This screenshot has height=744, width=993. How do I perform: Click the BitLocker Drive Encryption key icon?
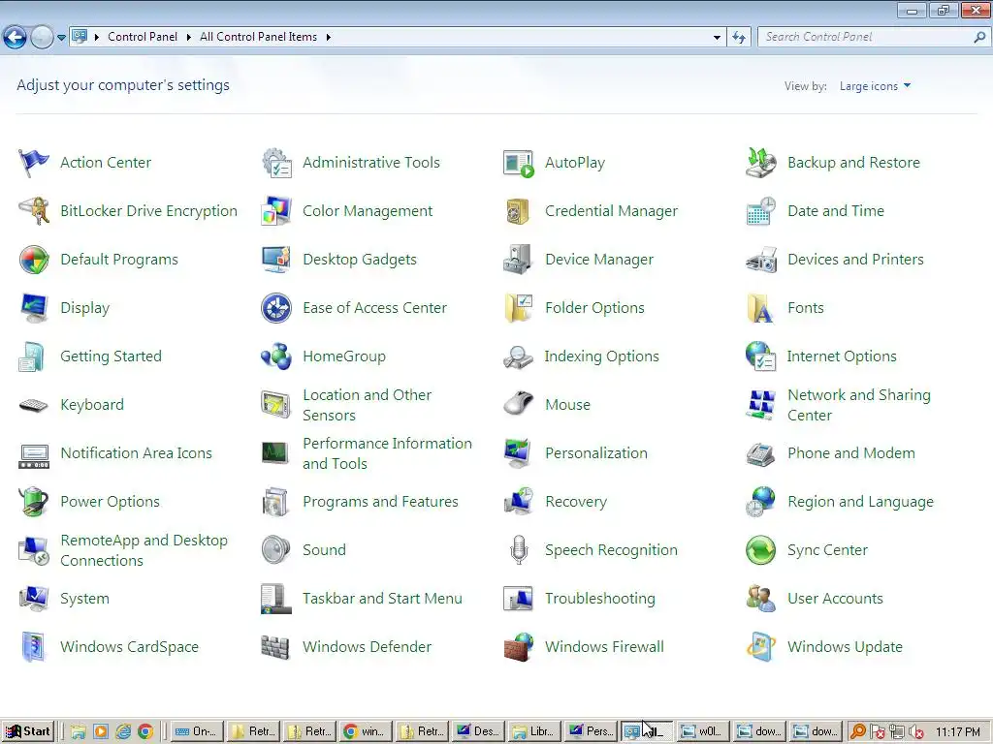pos(34,211)
